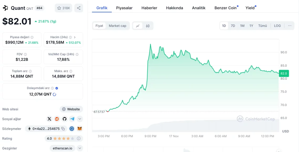Open the chart more options menu
The width and height of the screenshot is (299, 152).
click(x=290, y=26)
